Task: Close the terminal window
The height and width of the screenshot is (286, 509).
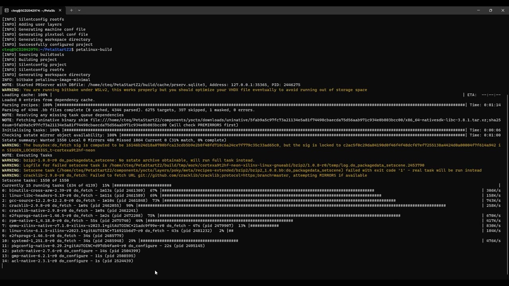Action: tap(503, 10)
